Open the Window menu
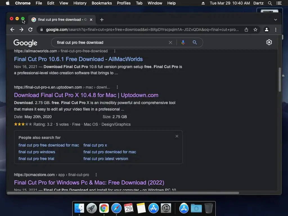Image resolution: width=288 pixels, height=216 pixels. (x=155, y=3)
